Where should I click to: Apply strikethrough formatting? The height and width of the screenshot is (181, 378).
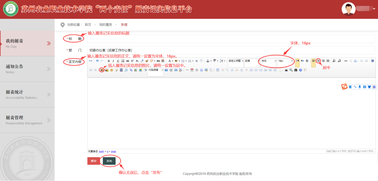128,61
